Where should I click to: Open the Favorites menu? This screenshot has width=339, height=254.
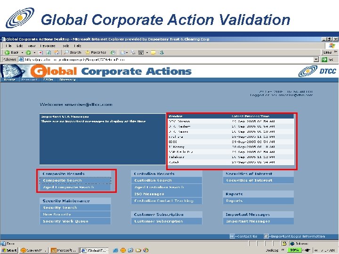pos(48,46)
